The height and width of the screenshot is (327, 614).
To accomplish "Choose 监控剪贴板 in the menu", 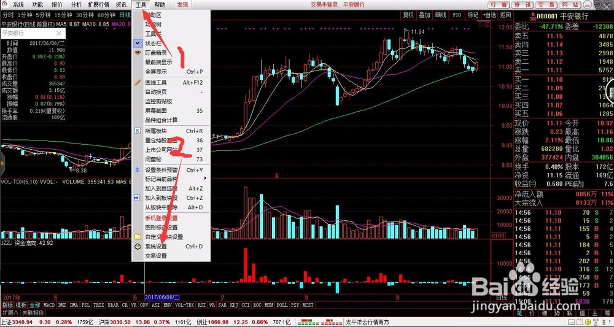I will click(171, 101).
